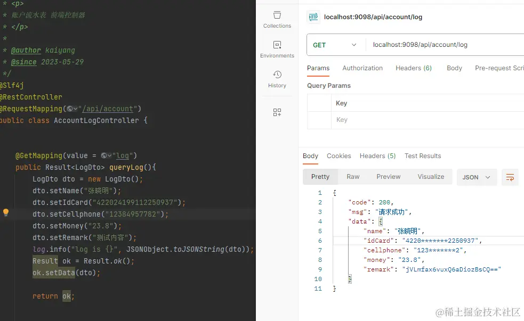Viewport: 524px width, 321px height.
Task: Click the @RestController annotation
Action: click(x=31, y=97)
